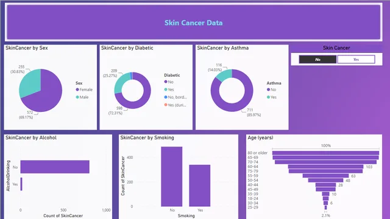The width and height of the screenshot is (390, 219).
Task: Click the No bar in Alcohol chart
Action: (x=55, y=167)
